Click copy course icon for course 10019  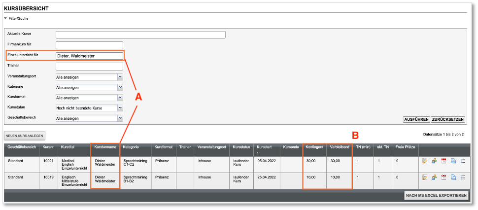click(453, 177)
